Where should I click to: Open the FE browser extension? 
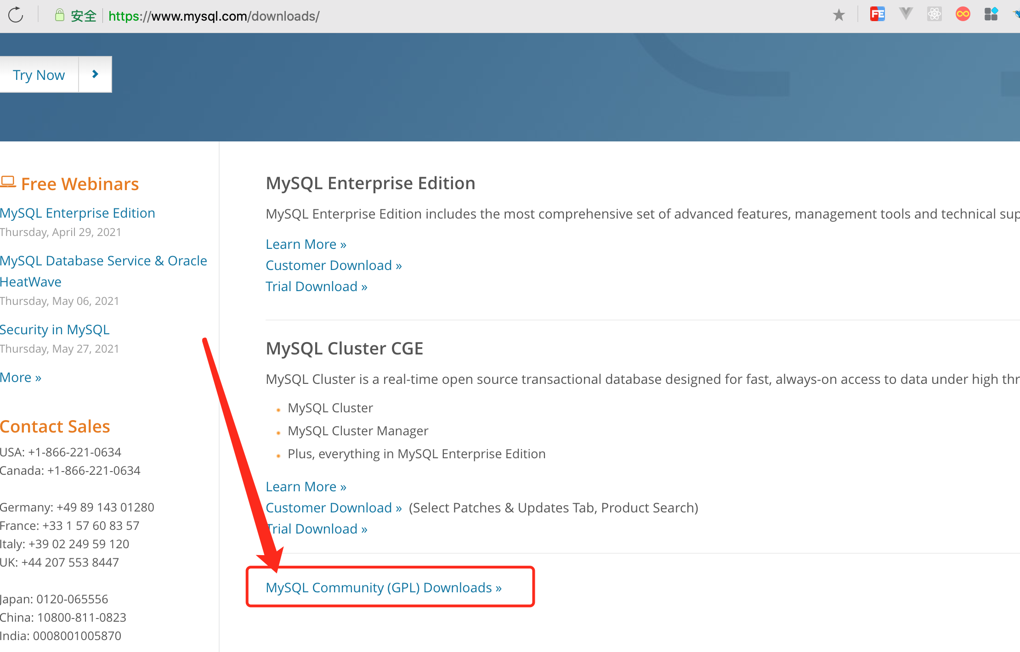(x=877, y=14)
